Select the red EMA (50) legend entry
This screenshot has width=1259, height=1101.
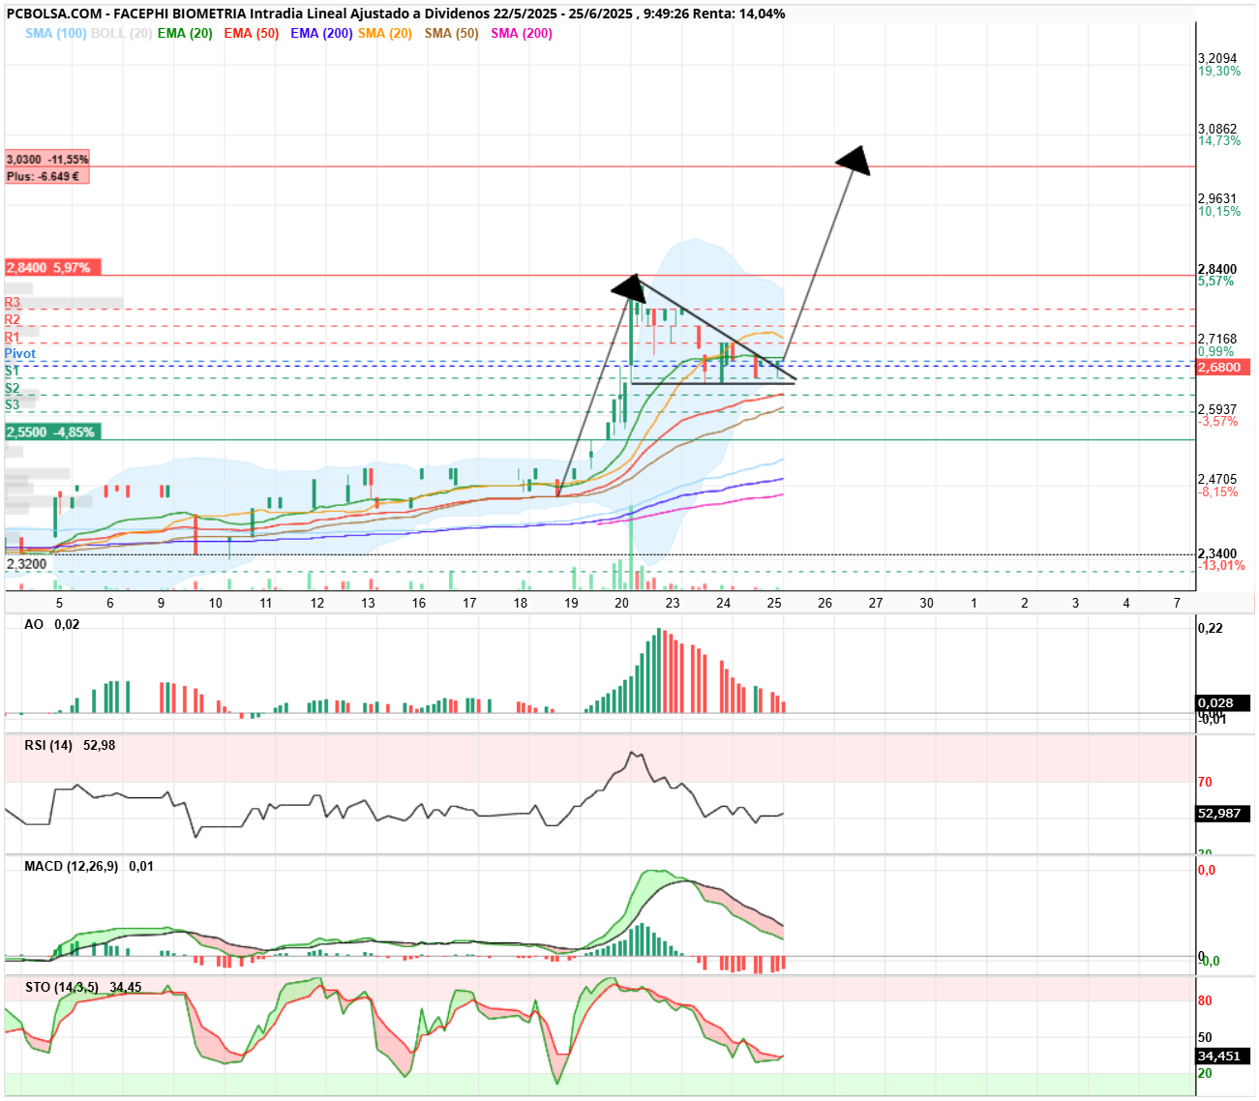click(251, 33)
